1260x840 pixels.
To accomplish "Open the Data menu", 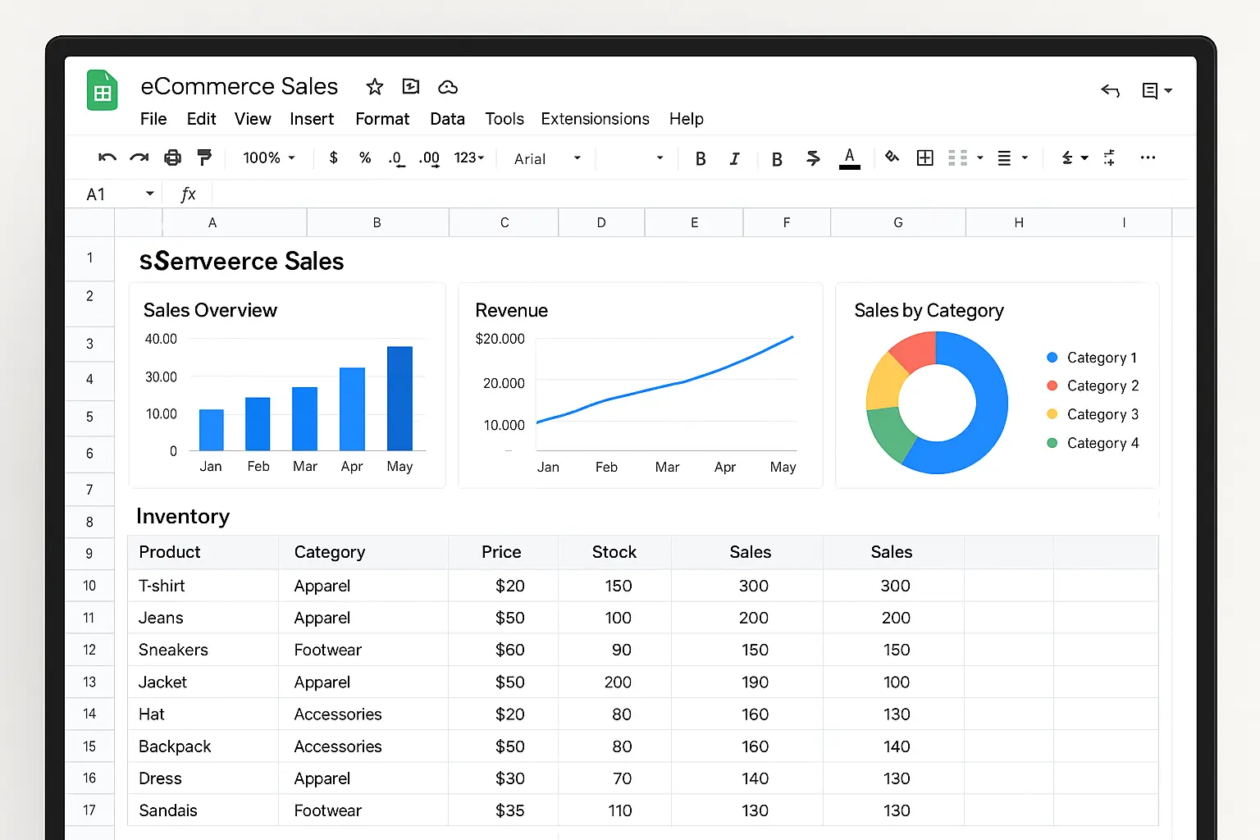I will point(447,119).
